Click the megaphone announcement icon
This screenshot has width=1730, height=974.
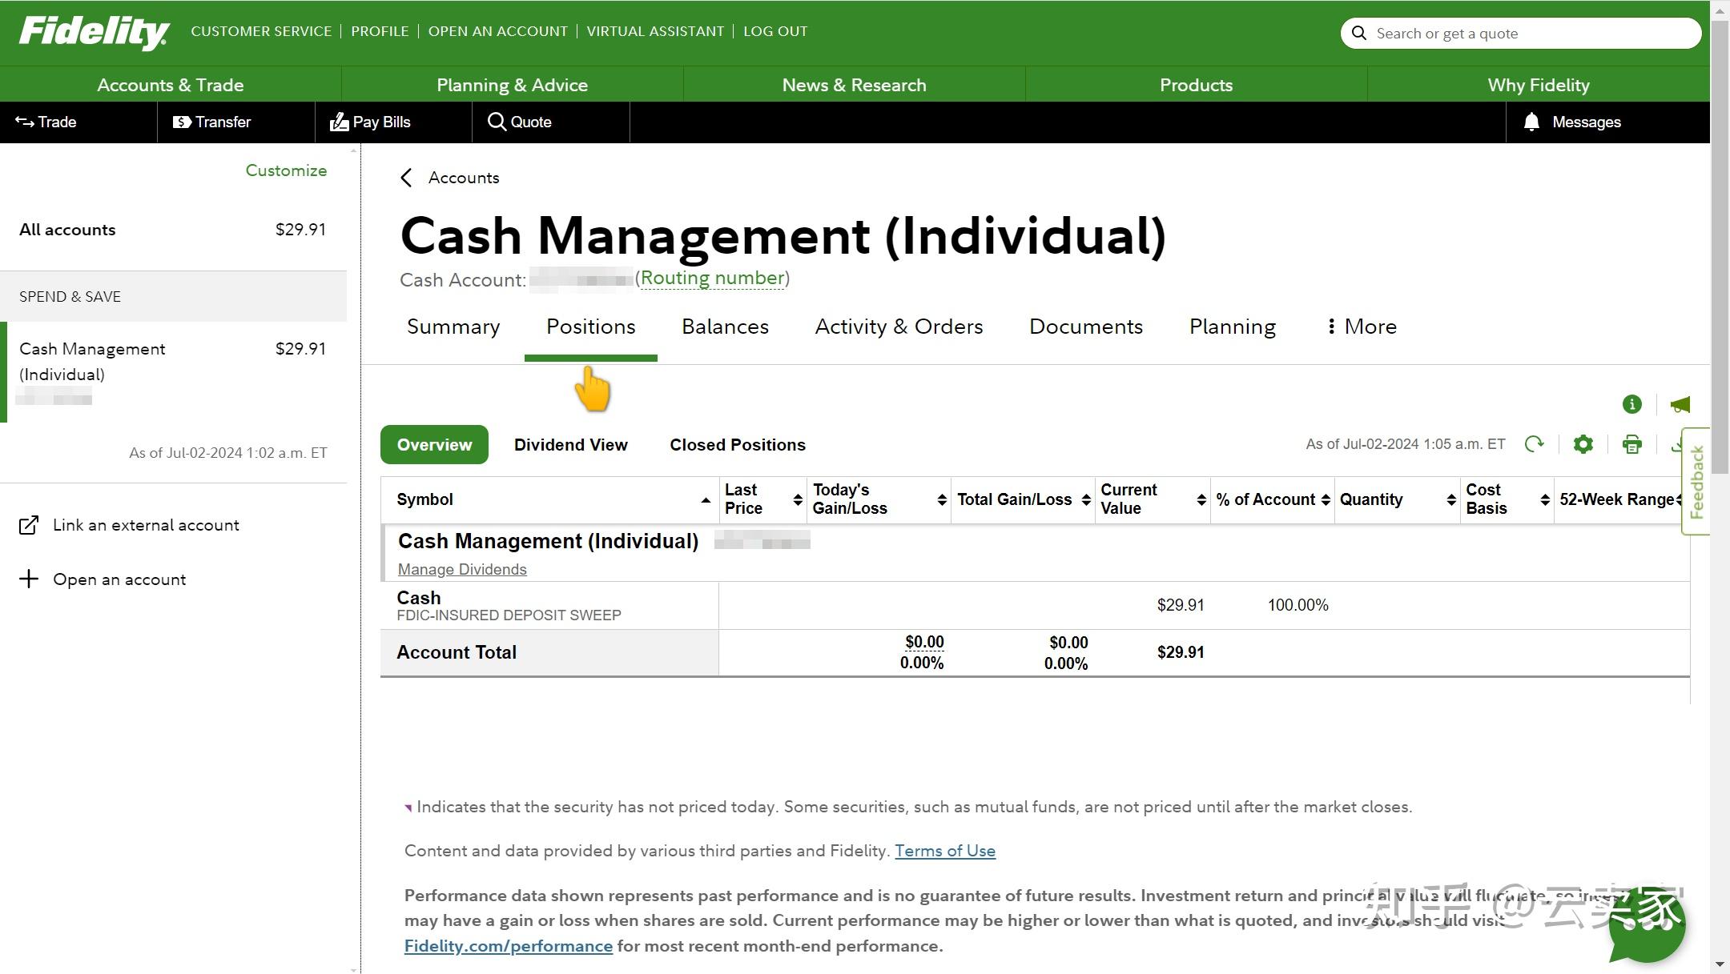(x=1680, y=404)
